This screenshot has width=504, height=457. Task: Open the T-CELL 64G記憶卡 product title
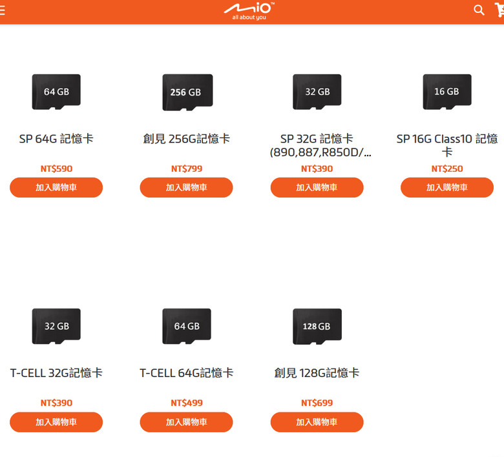click(187, 373)
